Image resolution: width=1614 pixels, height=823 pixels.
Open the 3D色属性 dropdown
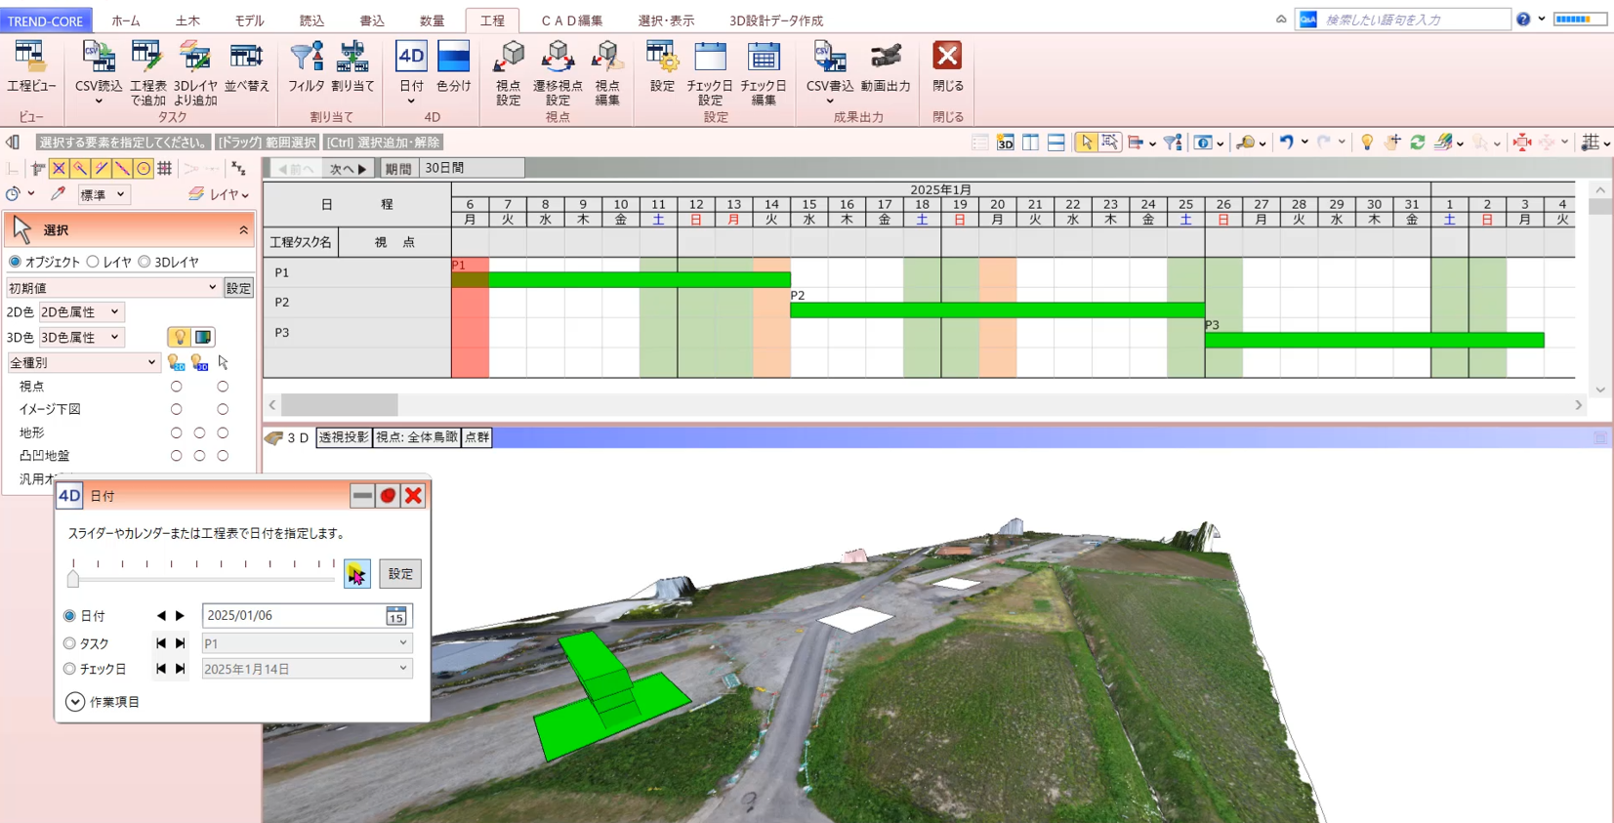coord(82,338)
